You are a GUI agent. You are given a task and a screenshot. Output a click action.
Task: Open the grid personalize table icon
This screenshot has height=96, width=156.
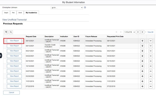[x=6, y=32]
